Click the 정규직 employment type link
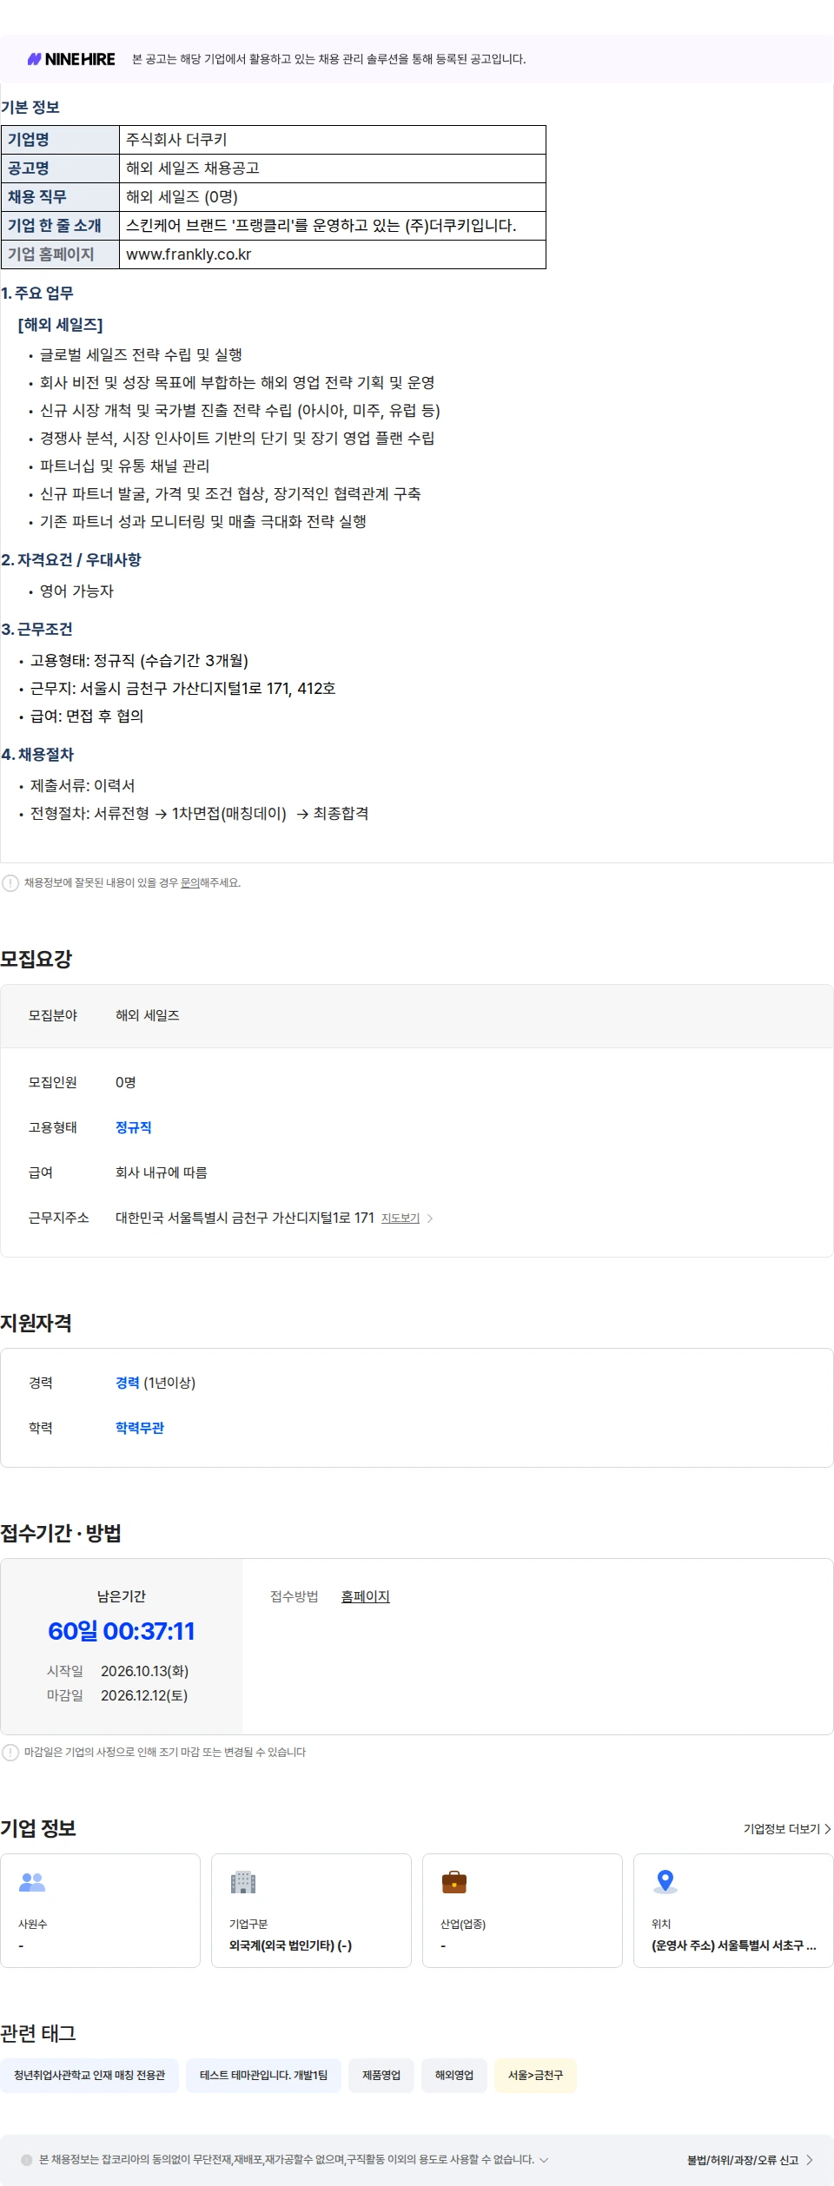 pos(134,1127)
